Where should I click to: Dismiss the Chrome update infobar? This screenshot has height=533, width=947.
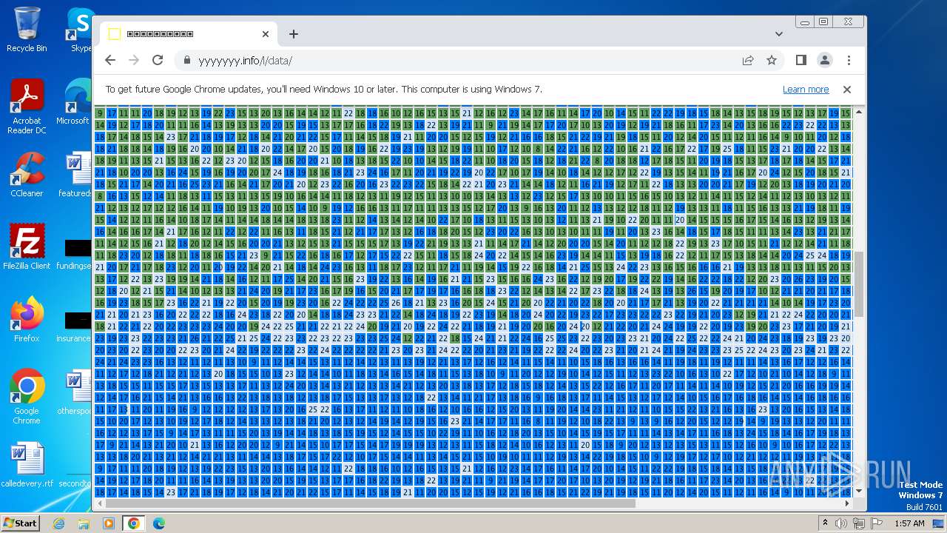847,90
